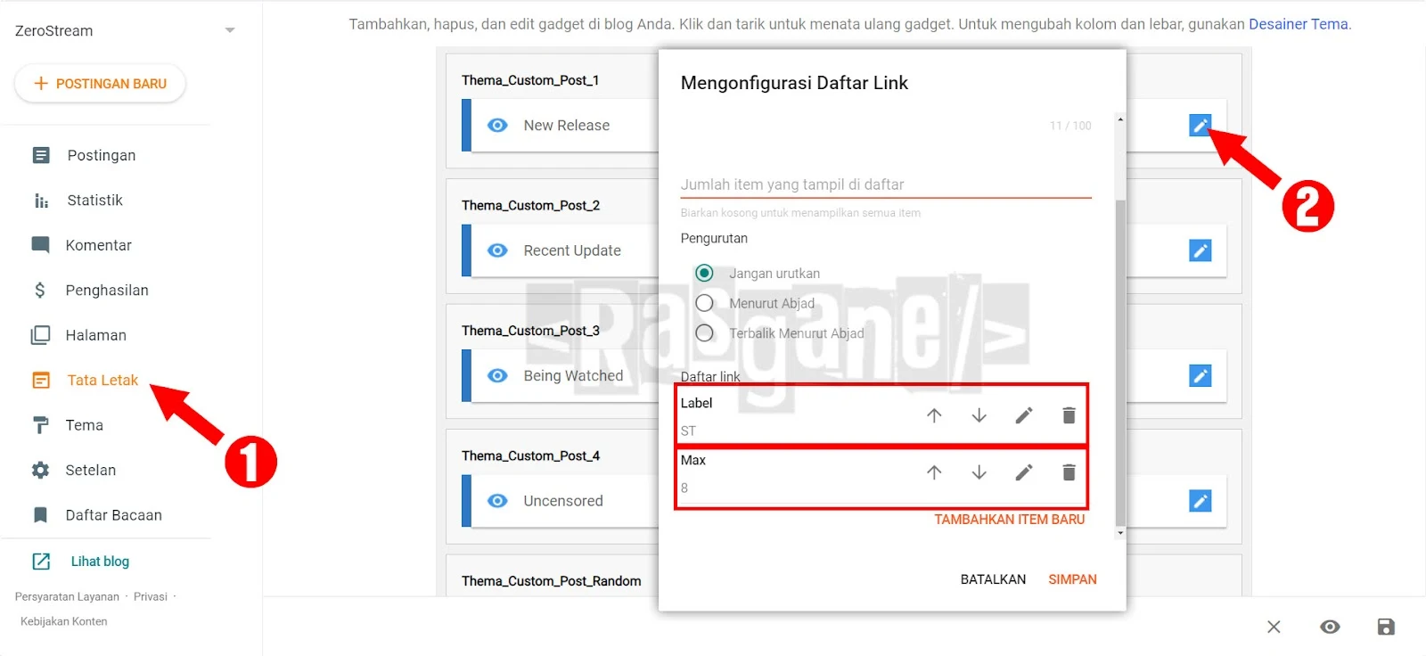Screen dimensions: 1426x656
Task: Click the Halaman pages icon
Action: coord(41,335)
